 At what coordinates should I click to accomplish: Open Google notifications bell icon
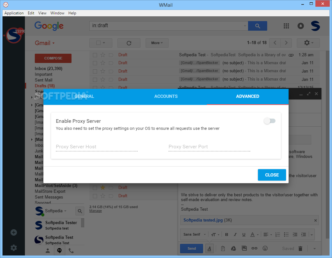pos(301,26)
